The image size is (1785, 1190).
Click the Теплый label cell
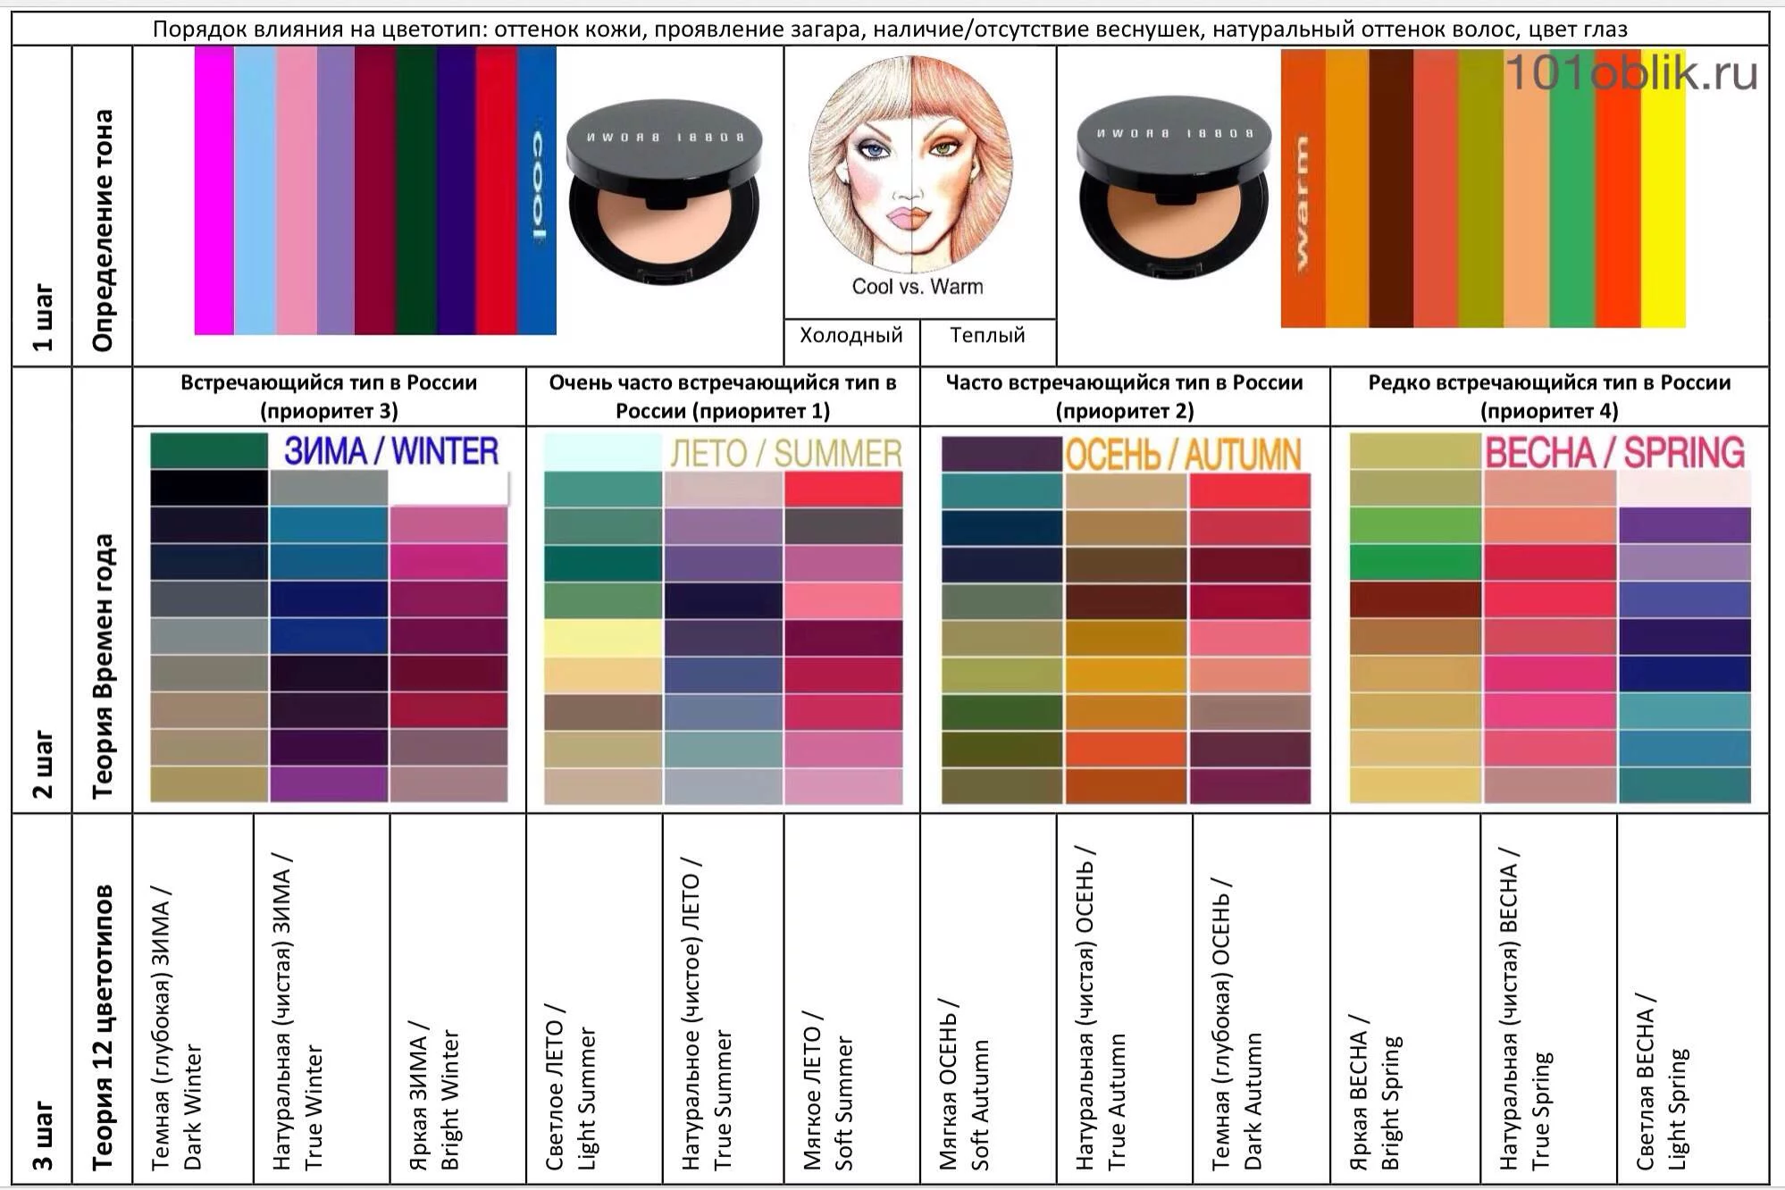tap(987, 336)
